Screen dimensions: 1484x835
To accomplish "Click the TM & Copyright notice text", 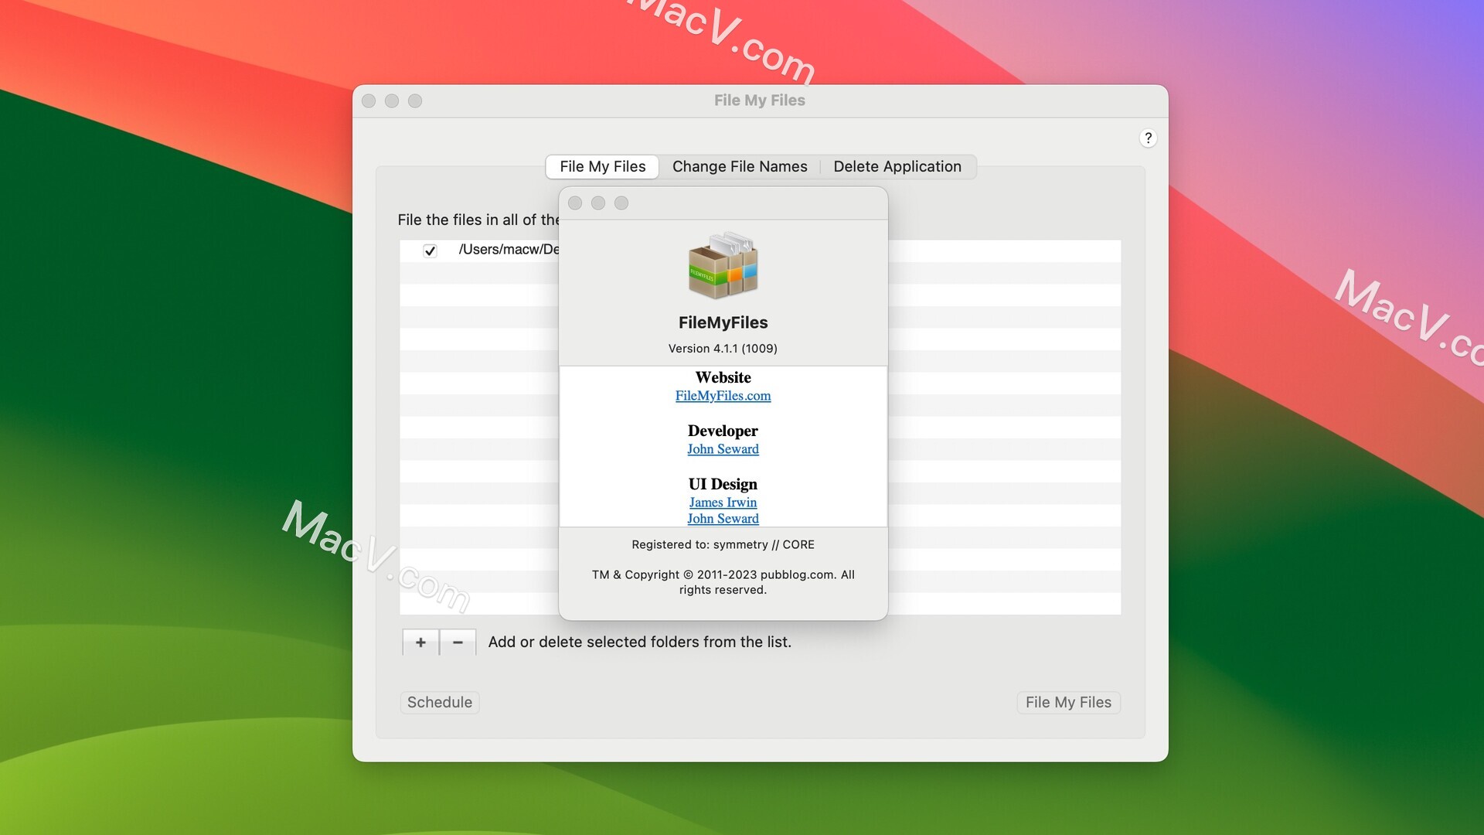I will coord(723,582).
